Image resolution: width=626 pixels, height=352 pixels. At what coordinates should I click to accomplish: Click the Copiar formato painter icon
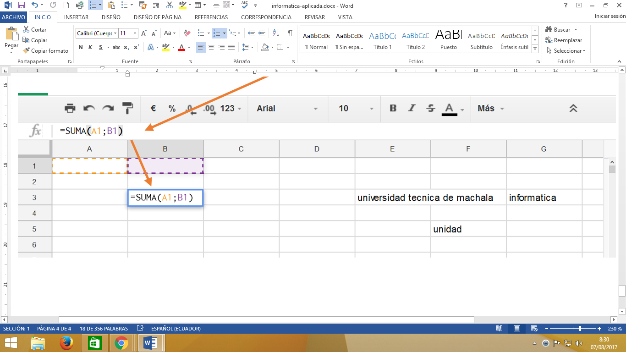click(27, 50)
